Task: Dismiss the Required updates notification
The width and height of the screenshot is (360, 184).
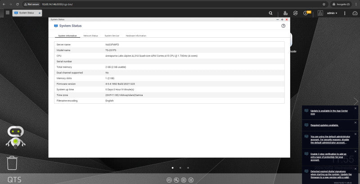Action: [355, 123]
